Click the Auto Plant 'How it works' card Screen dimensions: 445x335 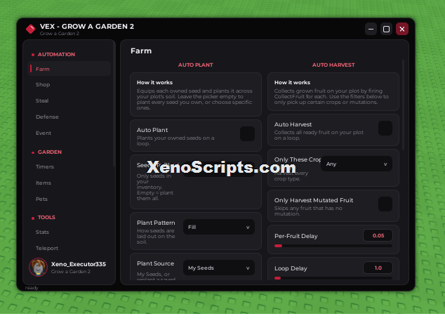[196, 95]
